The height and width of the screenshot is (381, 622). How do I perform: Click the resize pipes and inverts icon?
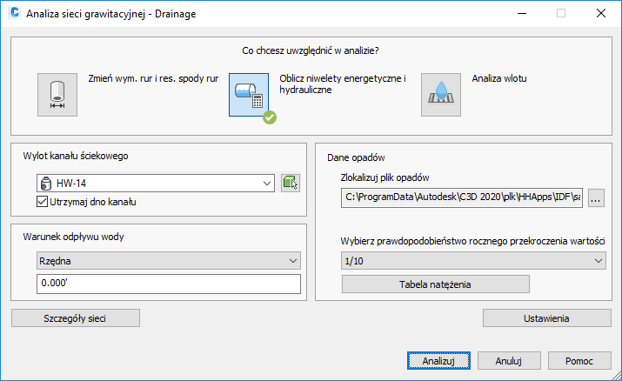point(57,94)
